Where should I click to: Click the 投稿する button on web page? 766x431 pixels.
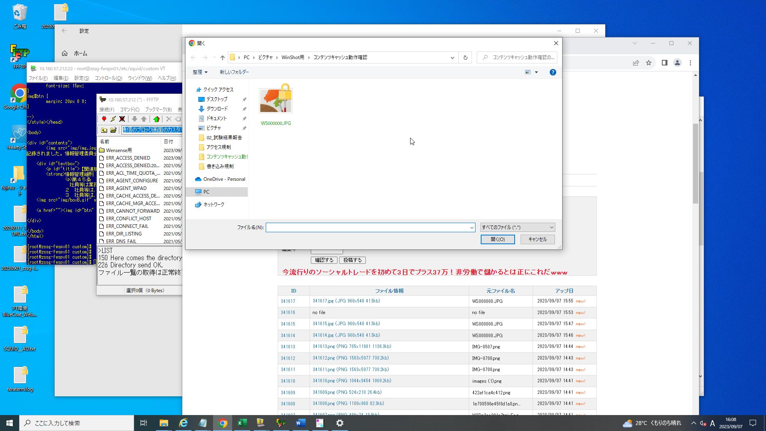coord(352,260)
